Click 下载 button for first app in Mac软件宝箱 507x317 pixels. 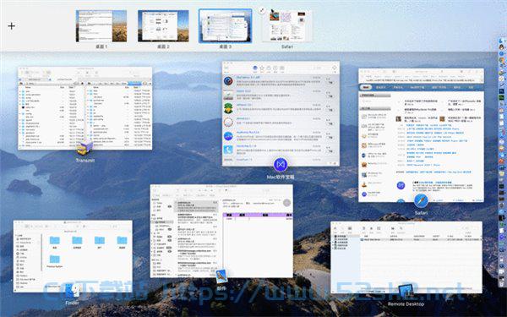330,83
